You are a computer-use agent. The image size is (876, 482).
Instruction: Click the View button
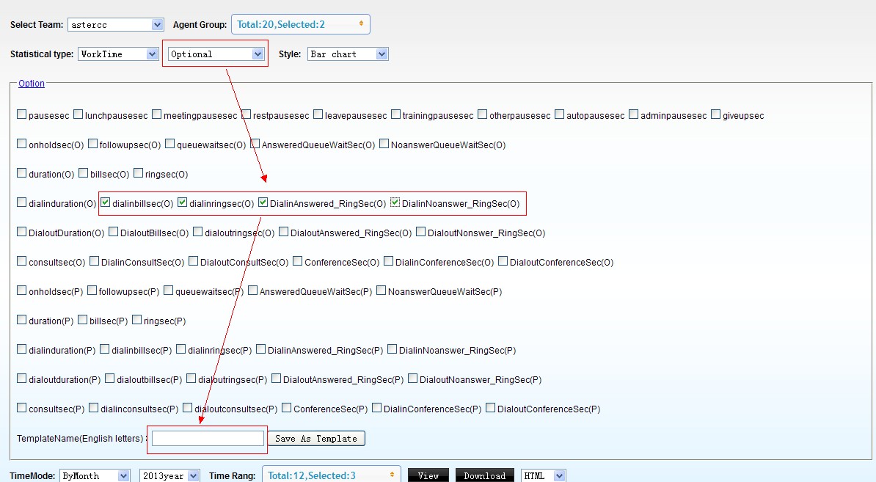tap(428, 475)
